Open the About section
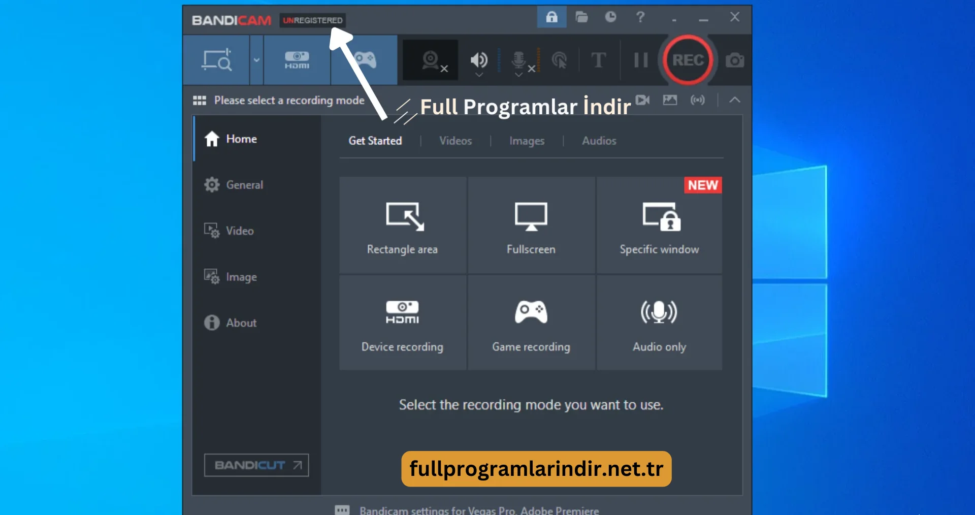Image resolution: width=975 pixels, height=515 pixels. [257, 323]
